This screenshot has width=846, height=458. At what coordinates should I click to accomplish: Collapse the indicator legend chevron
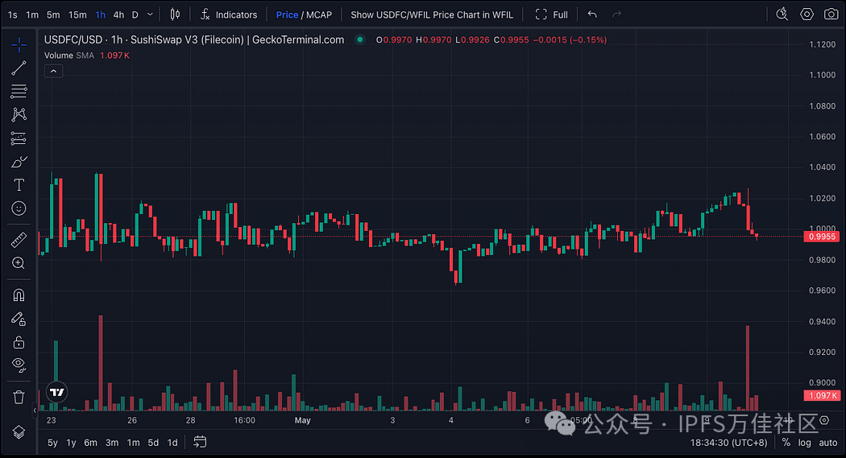click(x=53, y=71)
